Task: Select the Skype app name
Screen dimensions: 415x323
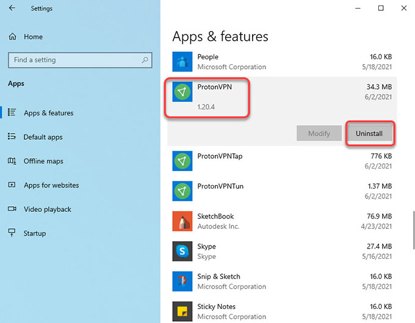Action: (206, 247)
